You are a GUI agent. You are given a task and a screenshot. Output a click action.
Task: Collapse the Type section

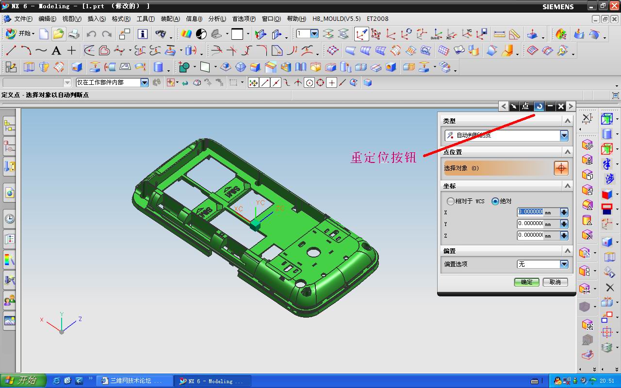[567, 121]
